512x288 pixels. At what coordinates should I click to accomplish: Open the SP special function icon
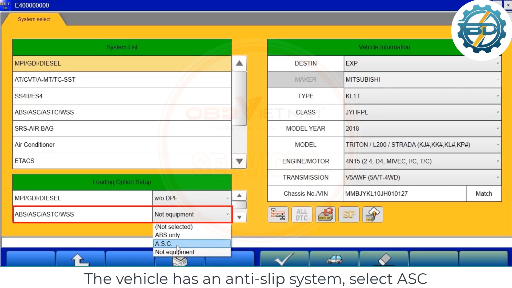349,214
